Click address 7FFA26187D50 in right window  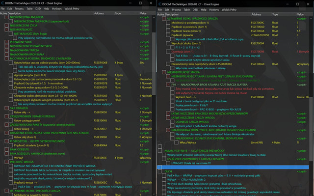pyautogui.click(x=260, y=35)
